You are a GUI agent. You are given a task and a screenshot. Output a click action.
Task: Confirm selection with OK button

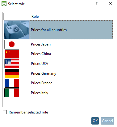pyautogui.click(x=95, y=121)
